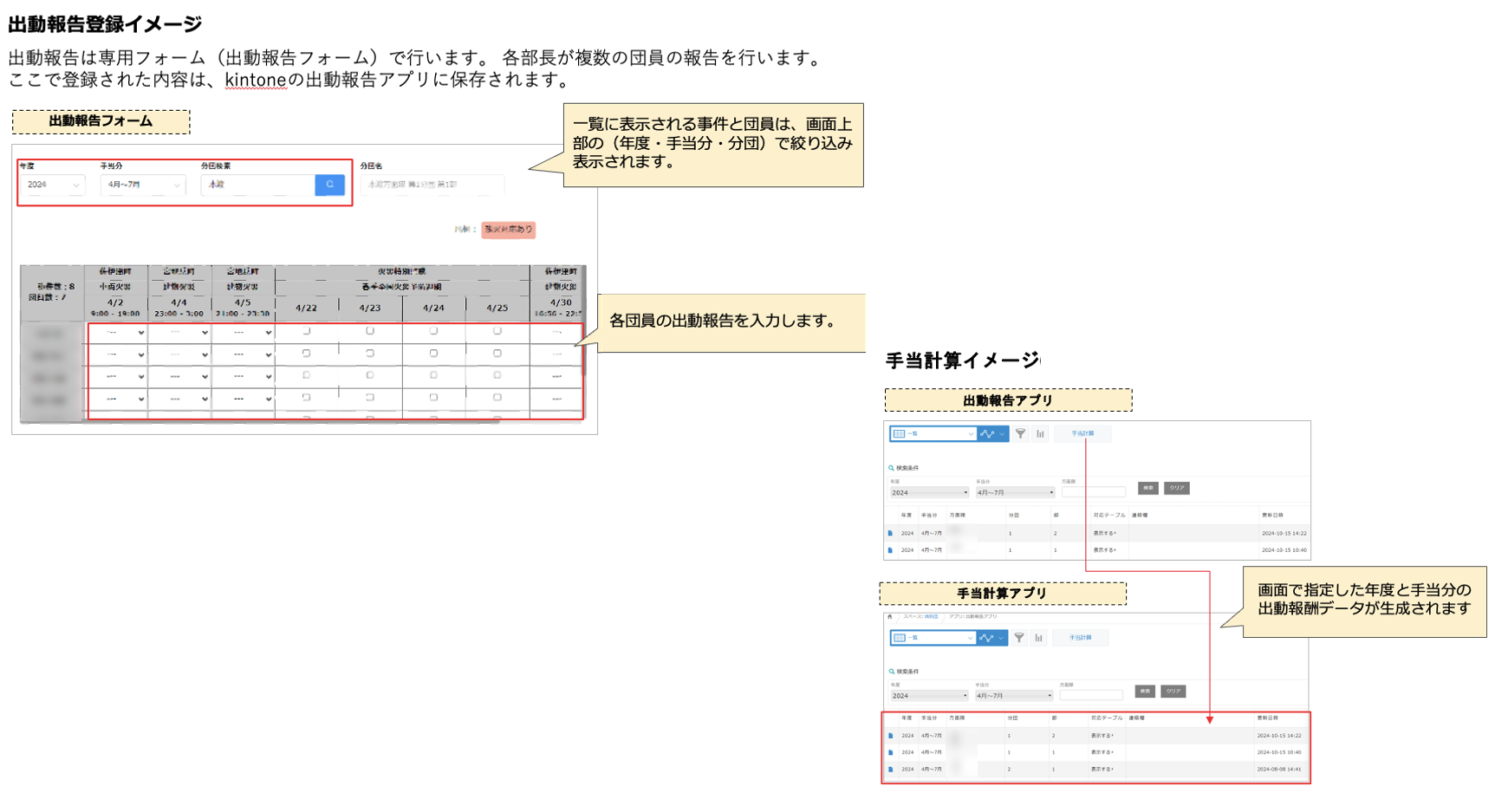The height and width of the screenshot is (799, 1508).
Task: Click filter funnel icon in 出動報告アプリ panel
Action: coord(1020,434)
